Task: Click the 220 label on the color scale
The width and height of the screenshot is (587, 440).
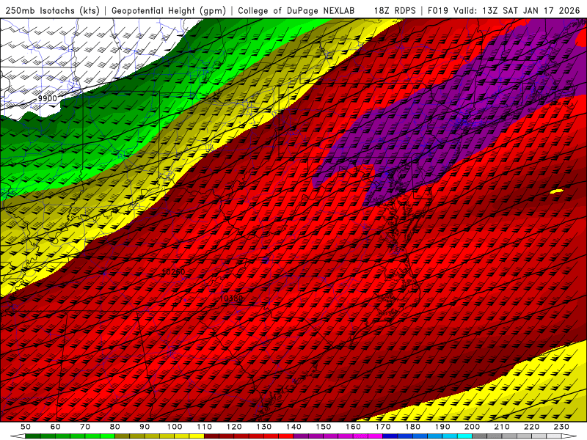Action: click(x=531, y=427)
